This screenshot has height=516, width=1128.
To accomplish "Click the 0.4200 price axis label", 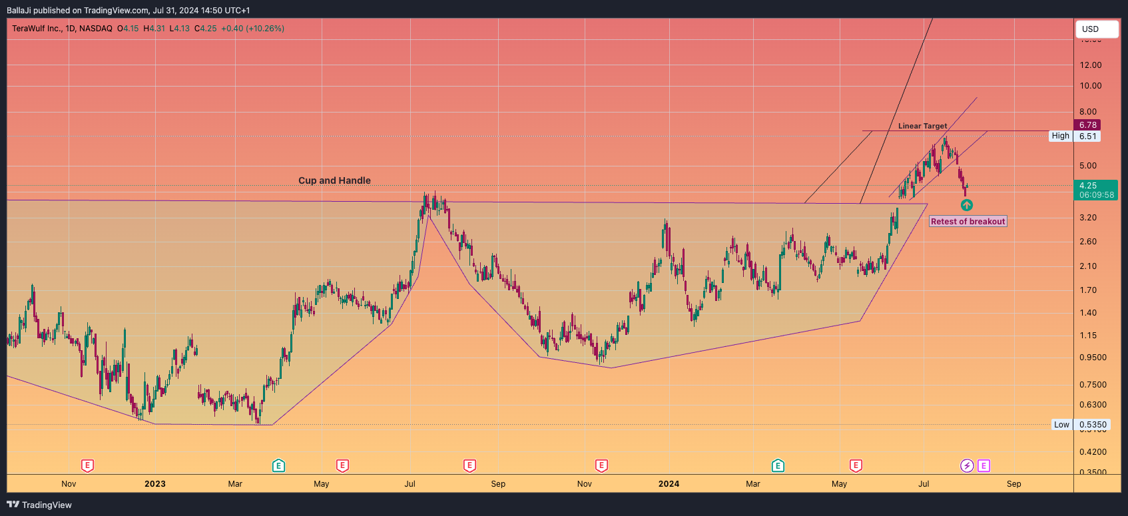I will (x=1093, y=452).
